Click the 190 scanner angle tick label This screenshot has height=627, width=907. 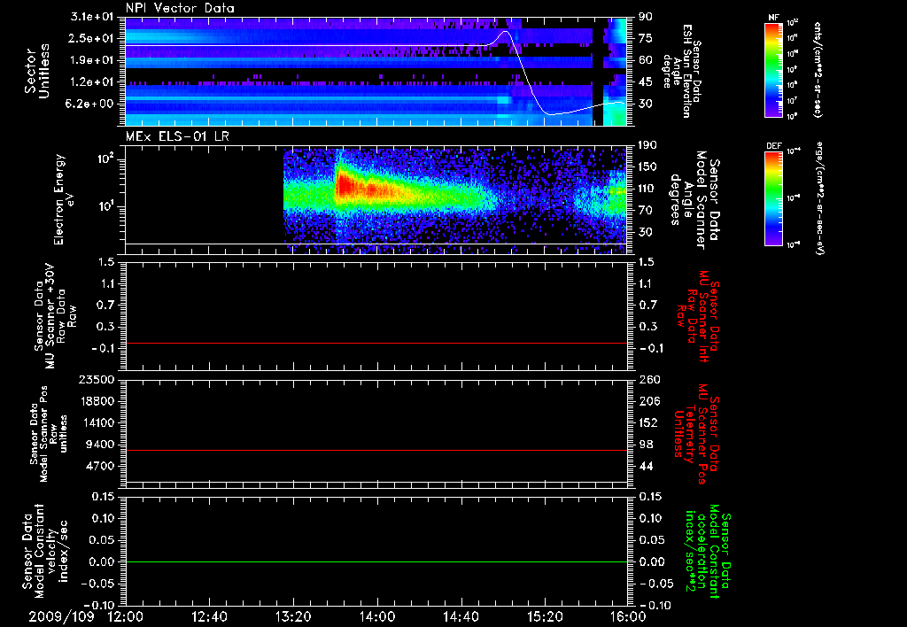[647, 145]
